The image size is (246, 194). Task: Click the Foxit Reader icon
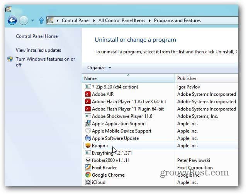pyautogui.click(x=88, y=167)
